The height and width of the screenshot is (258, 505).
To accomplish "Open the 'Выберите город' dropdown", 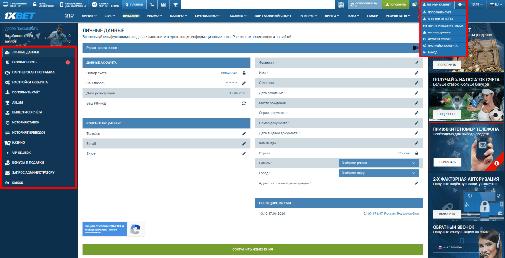I will pyautogui.click(x=378, y=173).
